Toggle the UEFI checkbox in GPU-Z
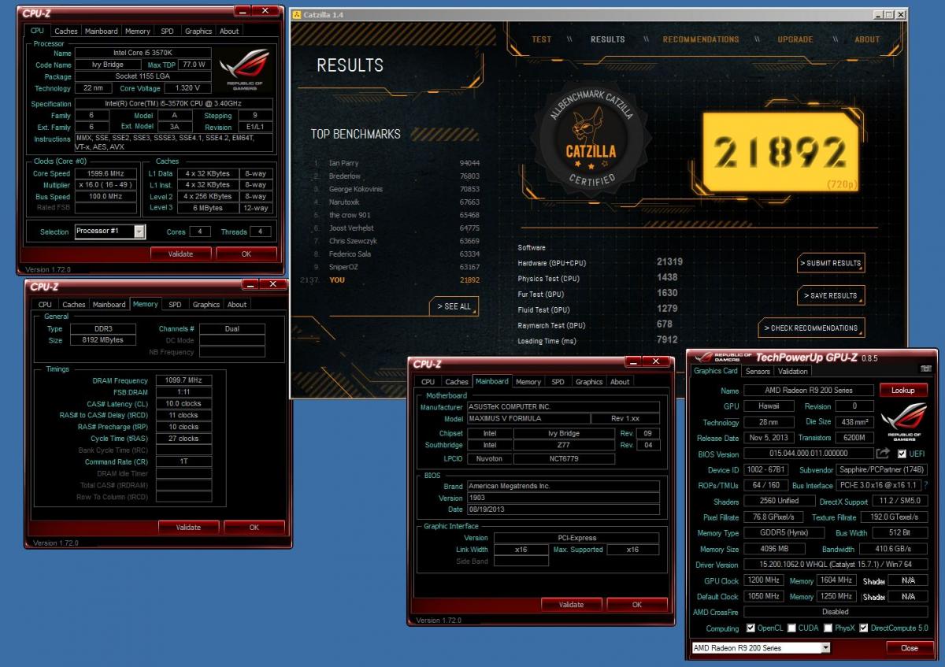This screenshot has height=667, width=945. (902, 454)
